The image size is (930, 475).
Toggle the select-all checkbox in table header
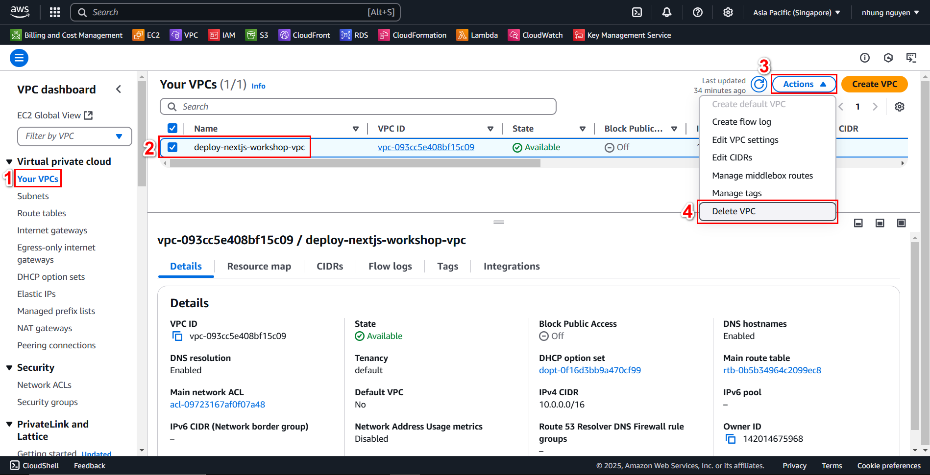click(172, 128)
